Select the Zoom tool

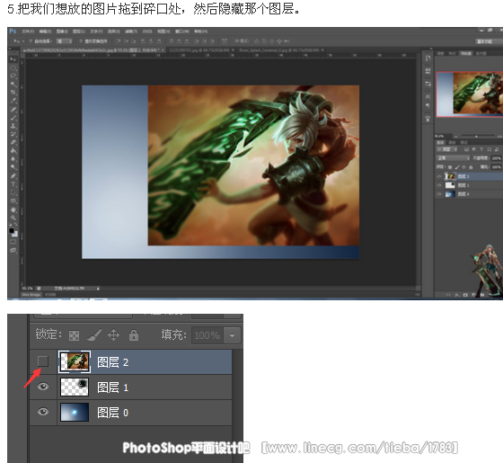click(13, 218)
